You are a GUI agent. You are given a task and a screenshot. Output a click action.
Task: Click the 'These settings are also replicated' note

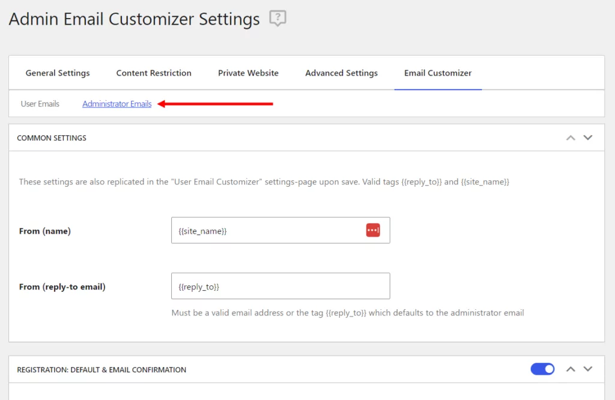click(264, 182)
